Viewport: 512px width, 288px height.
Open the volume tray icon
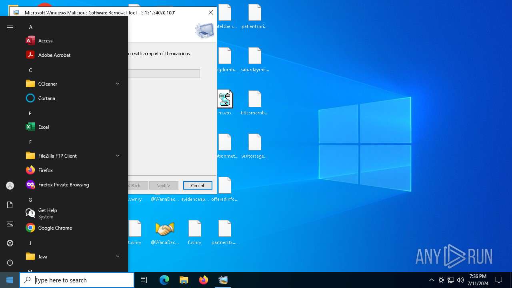tap(460, 280)
